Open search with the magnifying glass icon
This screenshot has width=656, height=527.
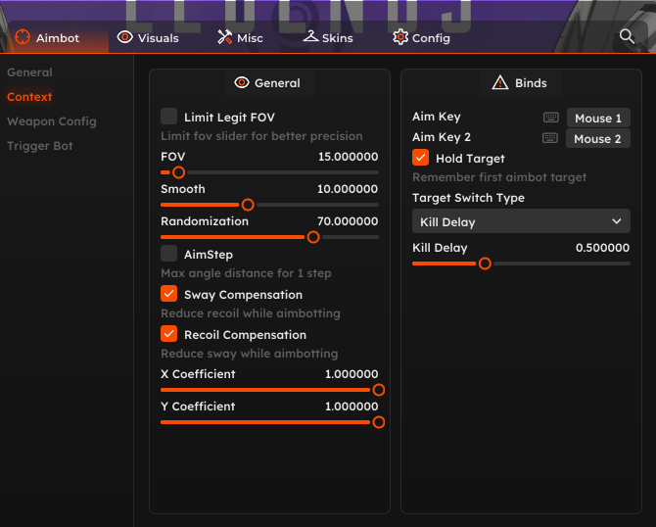pos(628,37)
